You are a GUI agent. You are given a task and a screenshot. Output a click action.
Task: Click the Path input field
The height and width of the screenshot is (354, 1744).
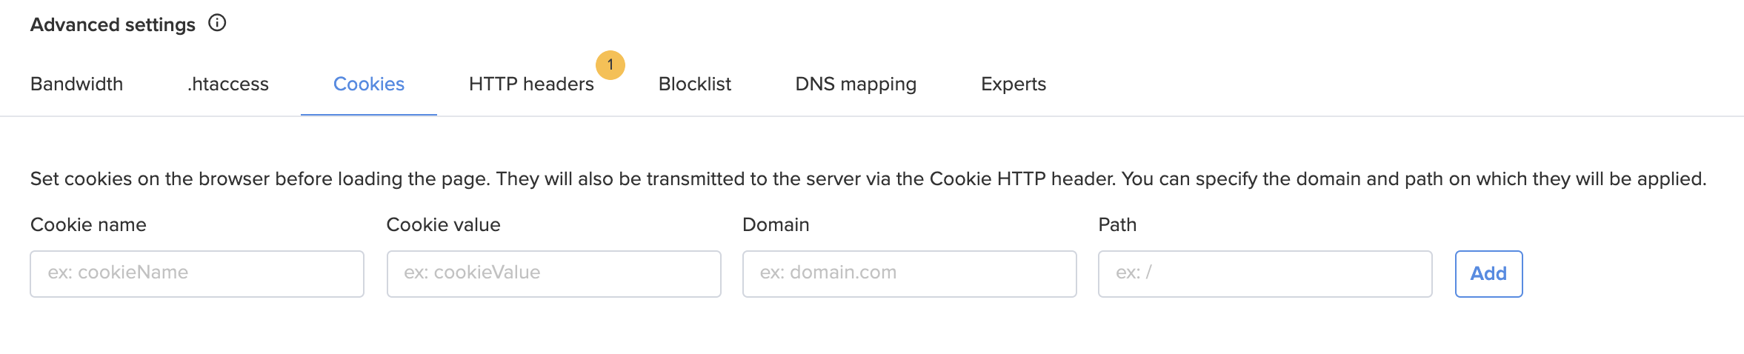tap(1265, 274)
